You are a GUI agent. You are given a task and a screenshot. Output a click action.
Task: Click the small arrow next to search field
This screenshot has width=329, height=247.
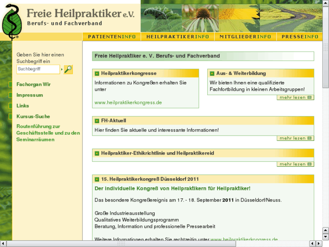pos(62,69)
